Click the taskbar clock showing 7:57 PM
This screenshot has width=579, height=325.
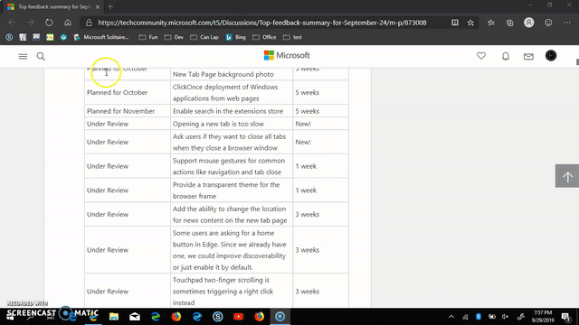pyautogui.click(x=543, y=317)
